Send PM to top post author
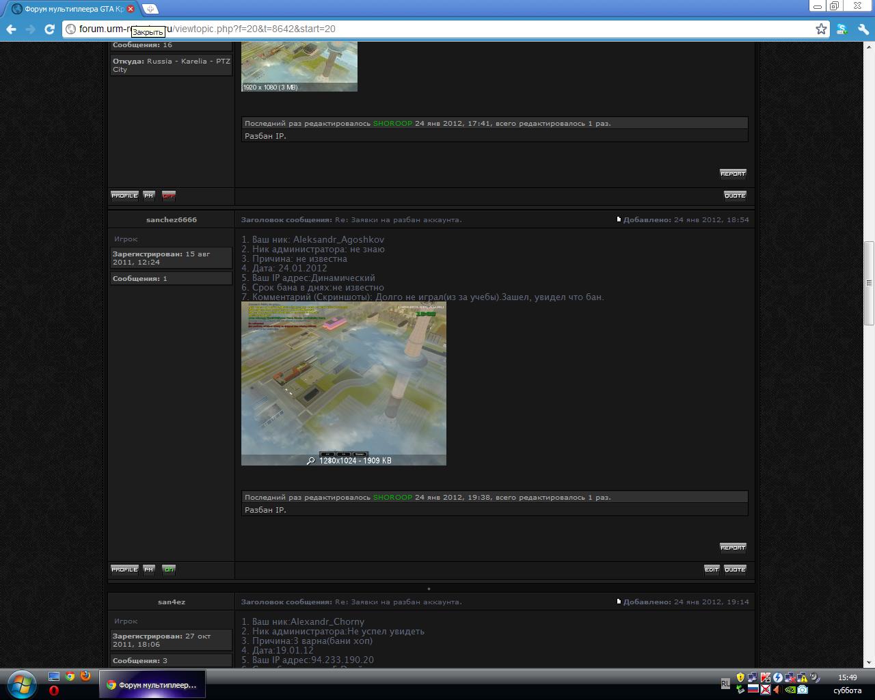This screenshot has height=700, width=875. [x=149, y=196]
